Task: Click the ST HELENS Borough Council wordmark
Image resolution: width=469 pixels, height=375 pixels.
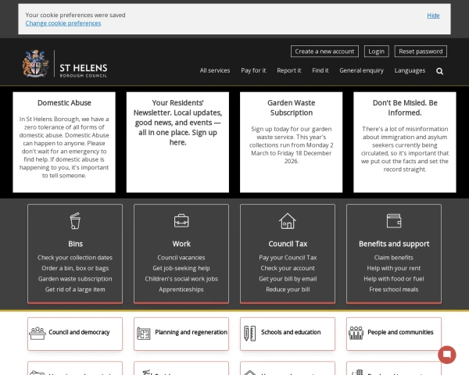Action: [x=83, y=70]
